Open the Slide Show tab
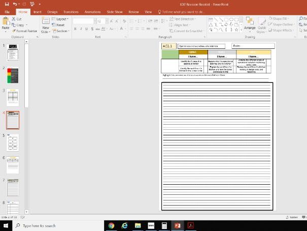 [115, 11]
